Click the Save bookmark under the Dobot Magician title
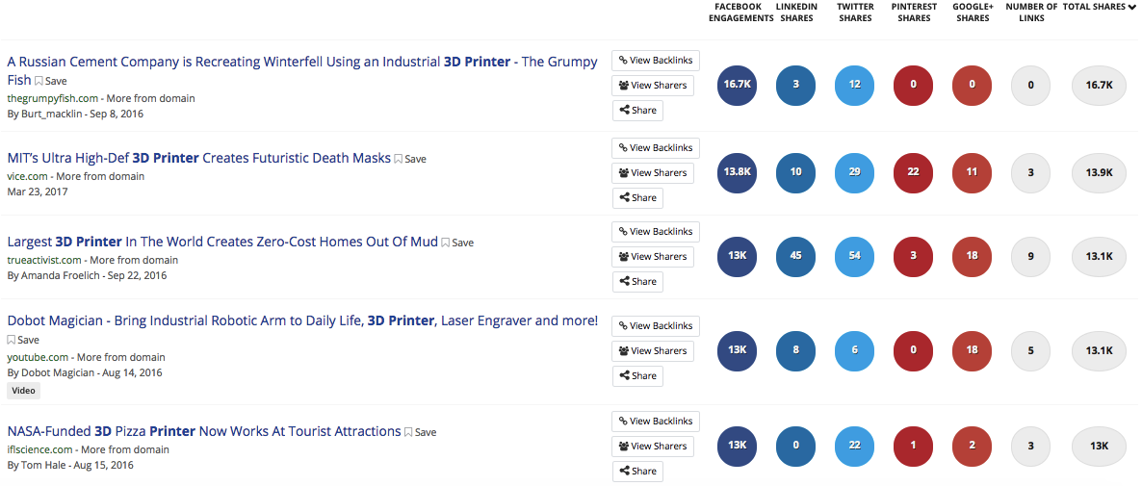Image resolution: width=1142 pixels, height=486 pixels. tap(23, 340)
